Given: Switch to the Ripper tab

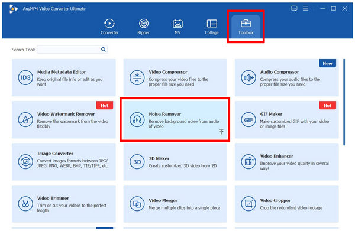Looking at the screenshot, I should [x=144, y=27].
